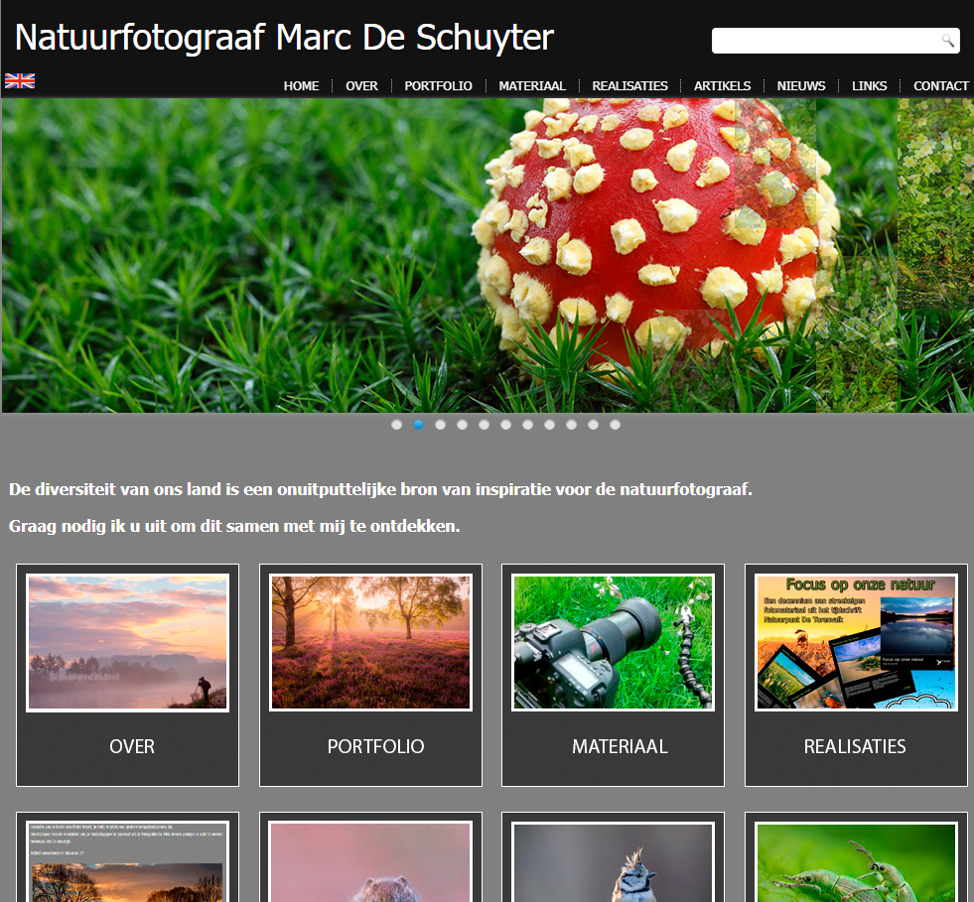This screenshot has height=902, width=974.
Task: Open the Focus op onze natuur thumbnail
Action: pos(856,642)
